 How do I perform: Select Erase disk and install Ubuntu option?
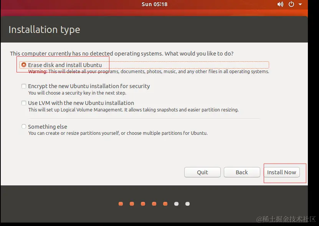point(24,65)
